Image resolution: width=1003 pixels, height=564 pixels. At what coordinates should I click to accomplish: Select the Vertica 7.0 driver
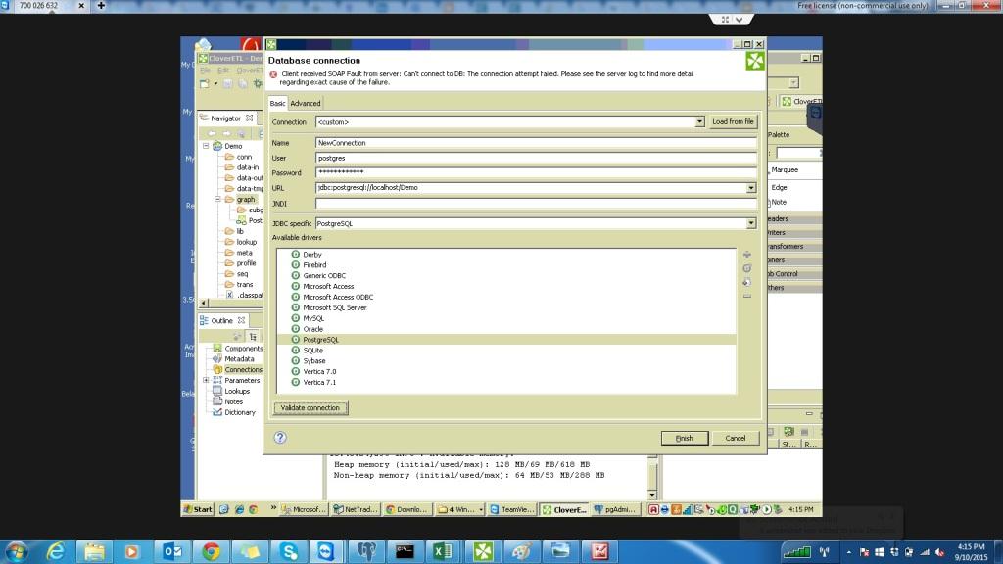(319, 371)
